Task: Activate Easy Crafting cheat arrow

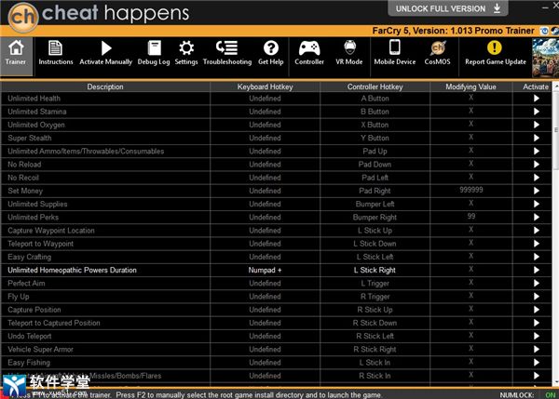Action: pos(537,257)
